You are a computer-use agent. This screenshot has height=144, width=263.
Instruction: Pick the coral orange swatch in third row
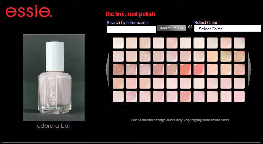coord(185,70)
